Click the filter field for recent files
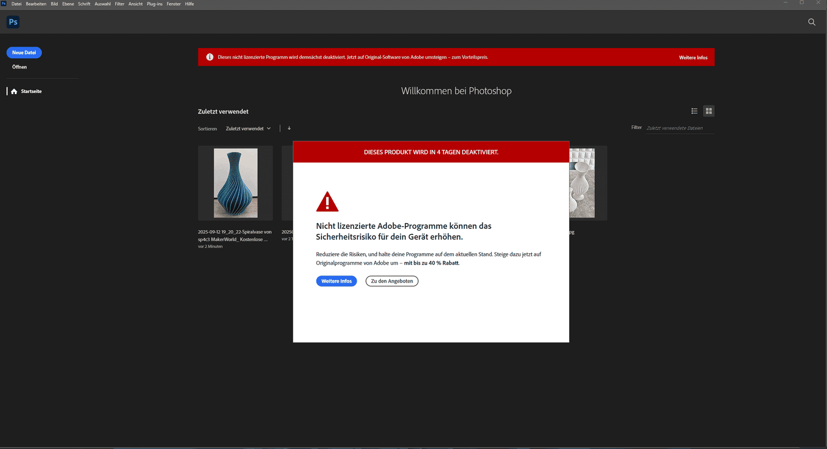827x449 pixels. click(x=680, y=128)
